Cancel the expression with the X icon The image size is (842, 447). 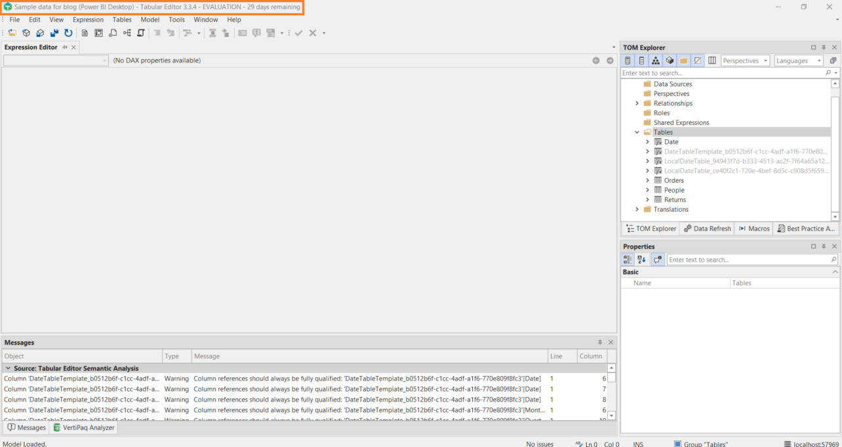tap(312, 33)
